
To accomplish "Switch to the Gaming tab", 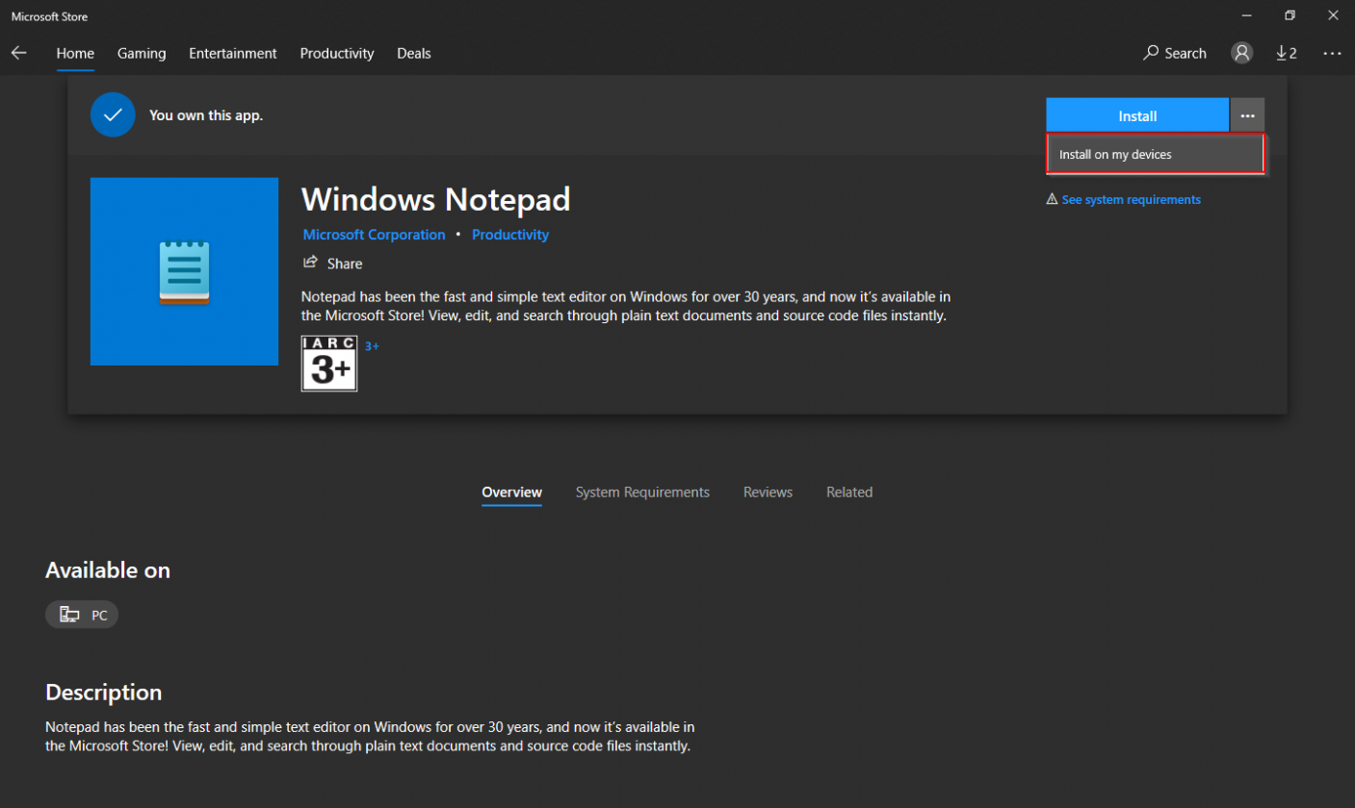I will click(141, 53).
